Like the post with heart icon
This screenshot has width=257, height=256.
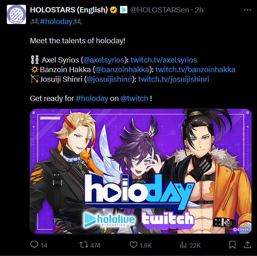134,245
